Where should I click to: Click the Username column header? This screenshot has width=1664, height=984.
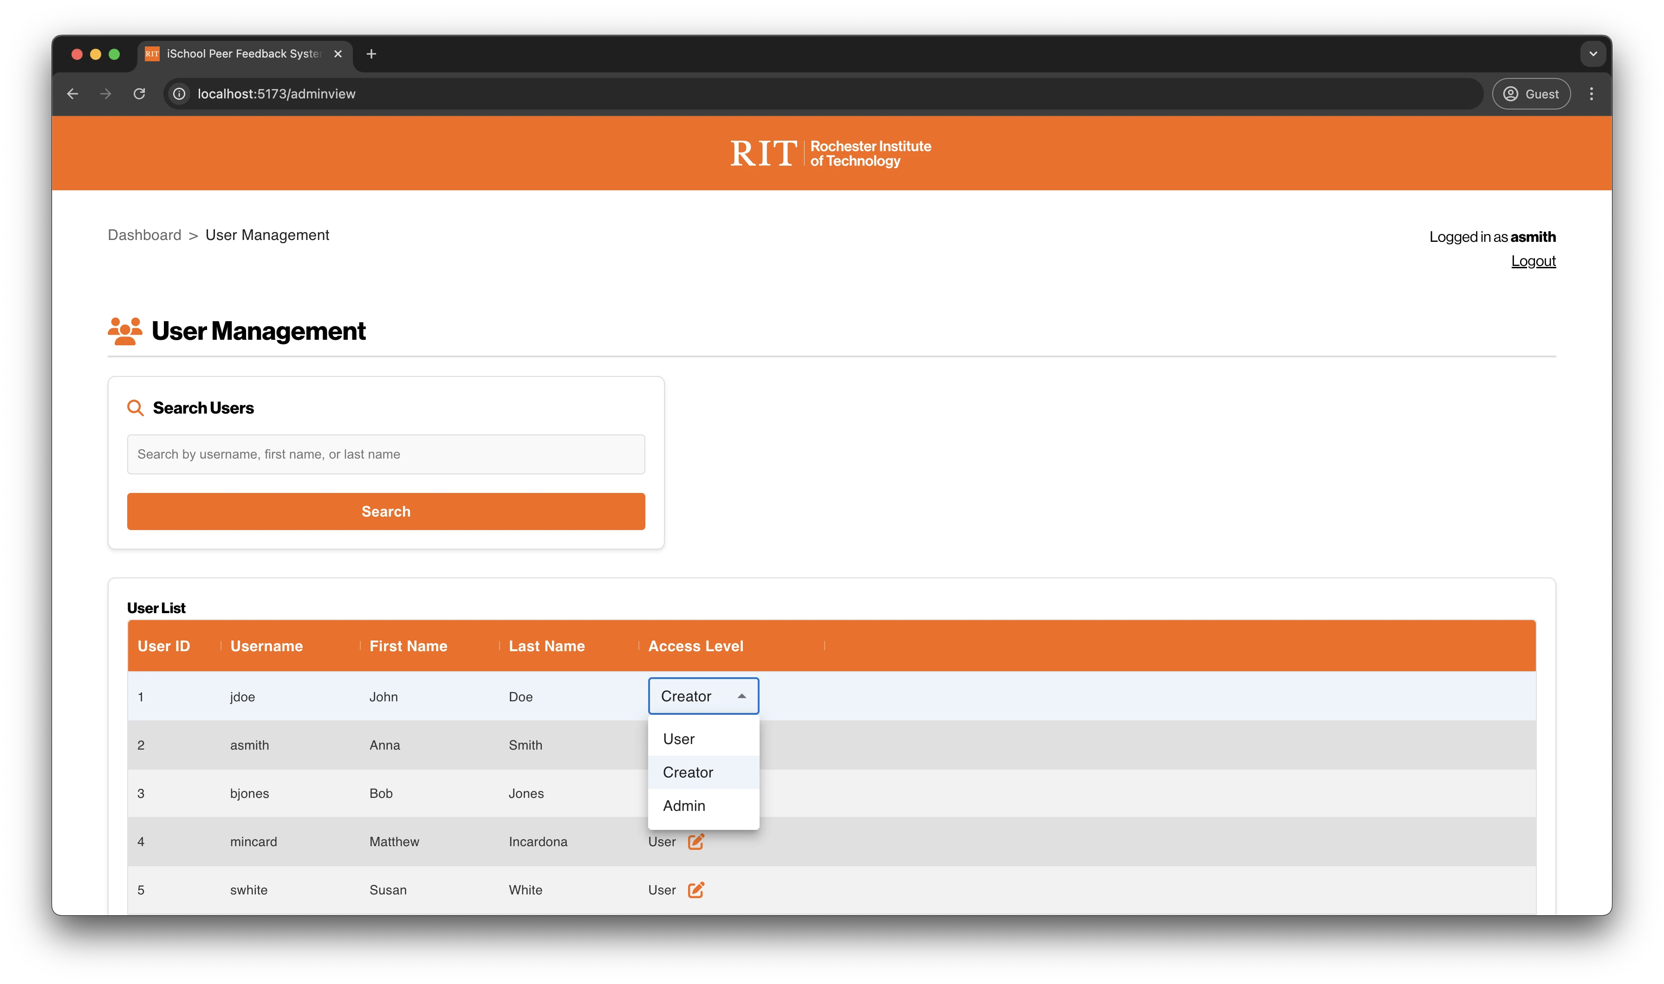266,646
